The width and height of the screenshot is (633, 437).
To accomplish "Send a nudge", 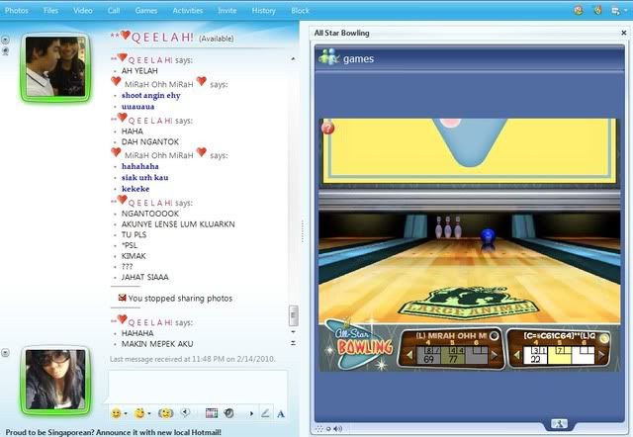I will coord(165,413).
